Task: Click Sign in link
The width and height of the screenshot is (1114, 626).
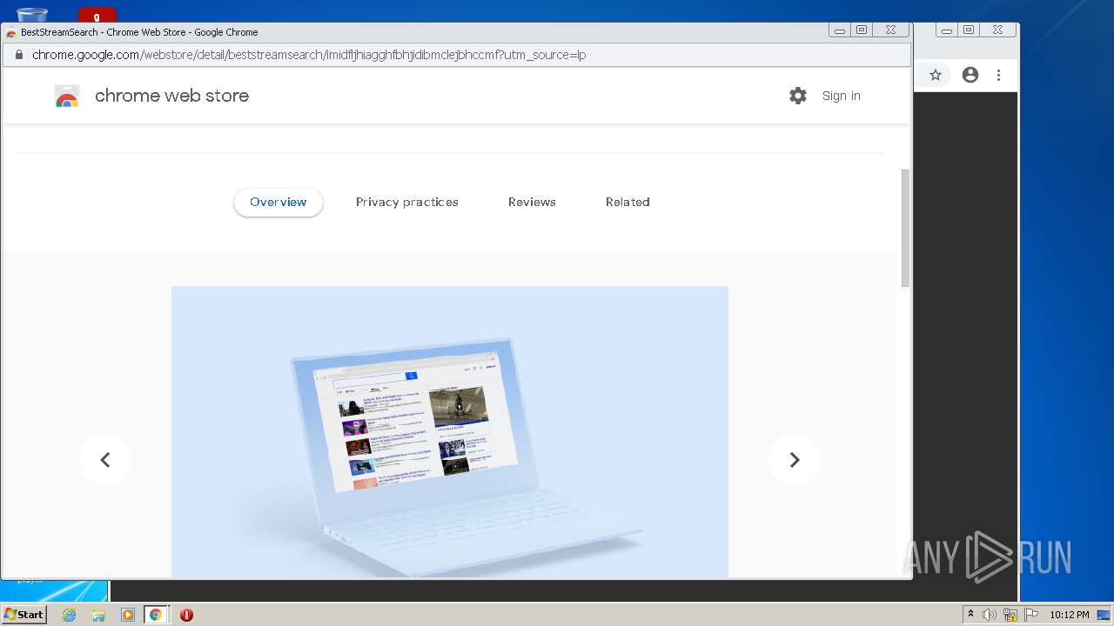Action: (841, 96)
